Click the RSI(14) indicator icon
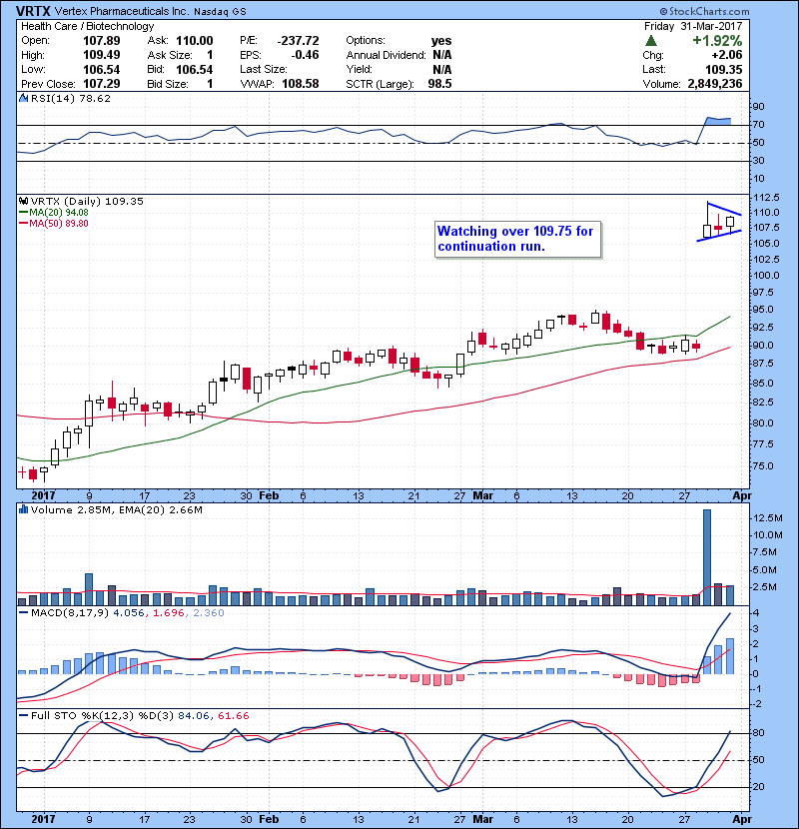 coord(23,98)
